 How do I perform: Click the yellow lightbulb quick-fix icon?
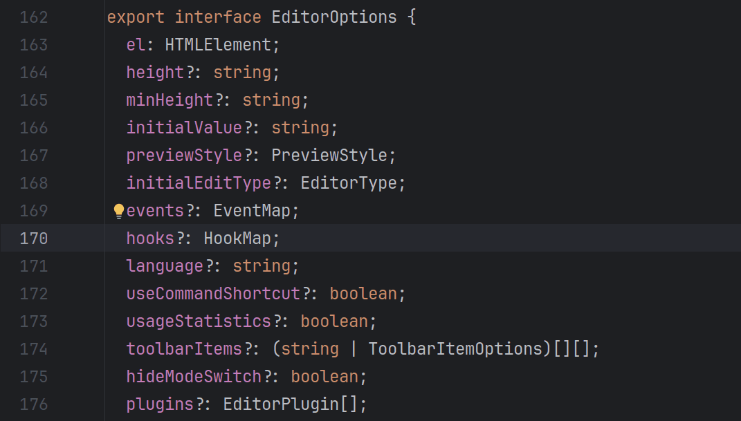click(x=118, y=211)
